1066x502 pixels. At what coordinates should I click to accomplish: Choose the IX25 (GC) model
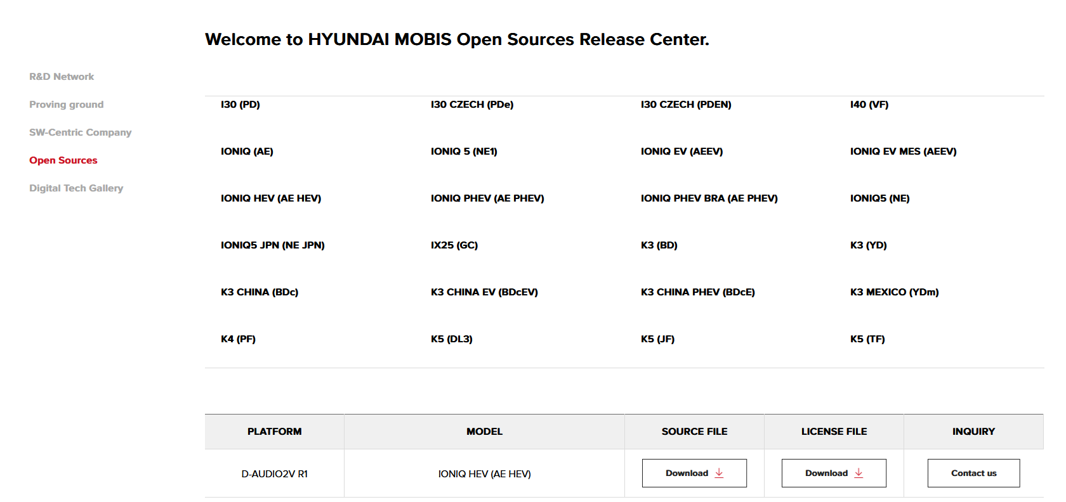click(454, 245)
